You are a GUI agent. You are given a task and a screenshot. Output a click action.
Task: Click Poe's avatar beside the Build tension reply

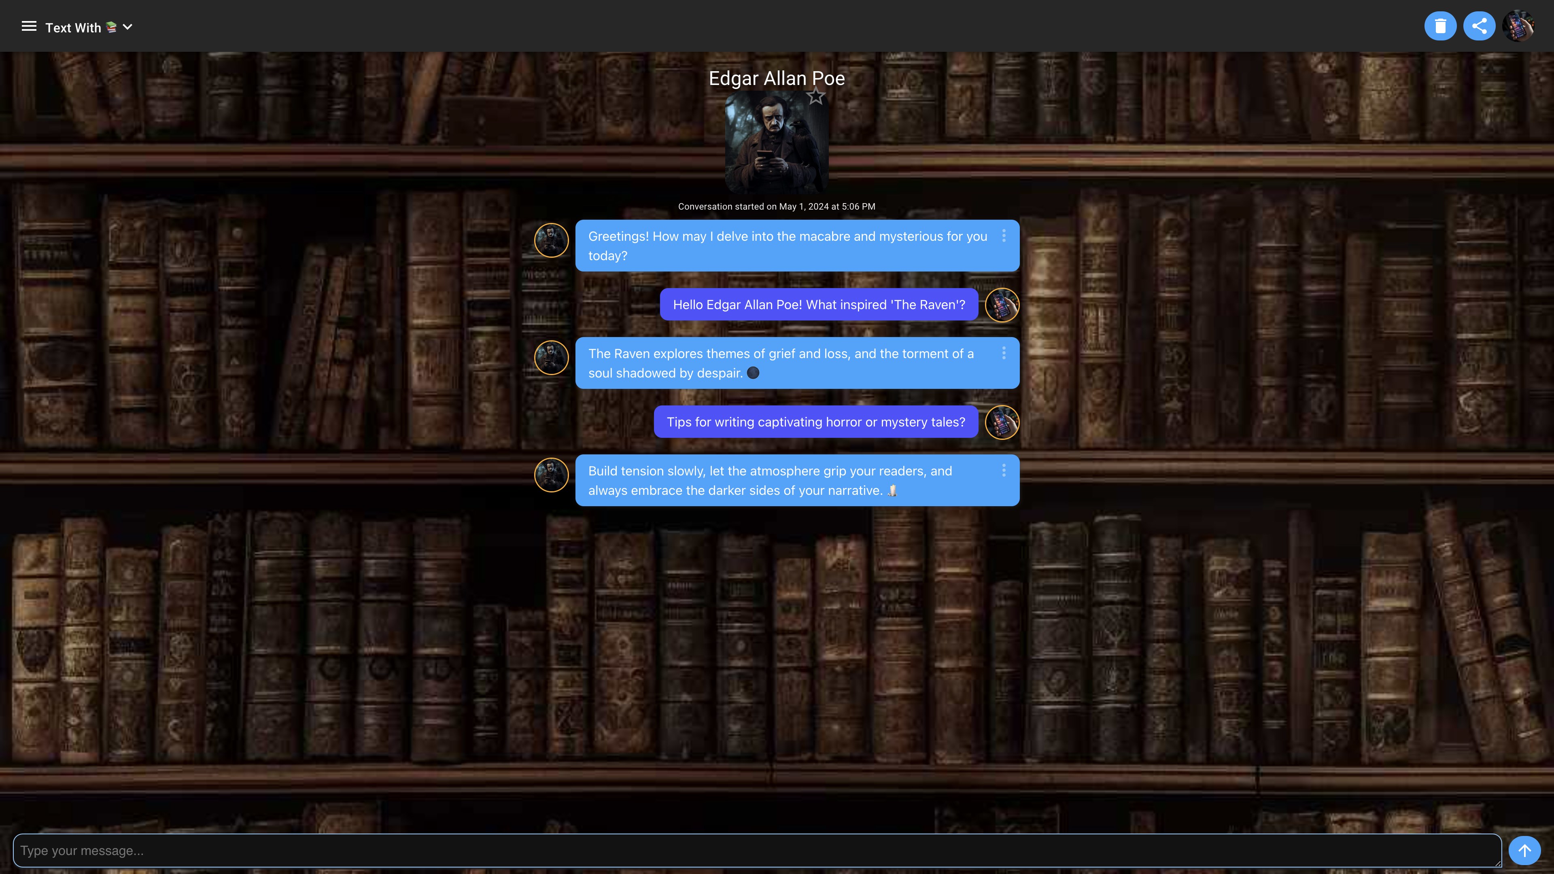(551, 475)
